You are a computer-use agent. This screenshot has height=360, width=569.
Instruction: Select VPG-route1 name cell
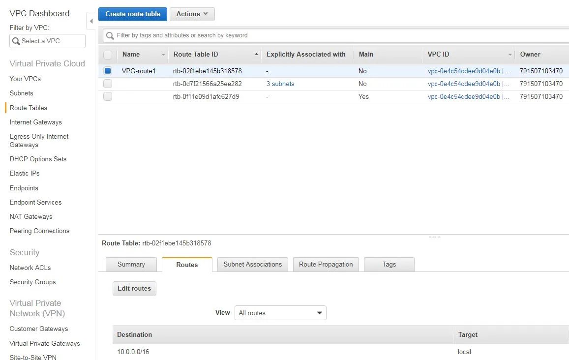(x=139, y=71)
